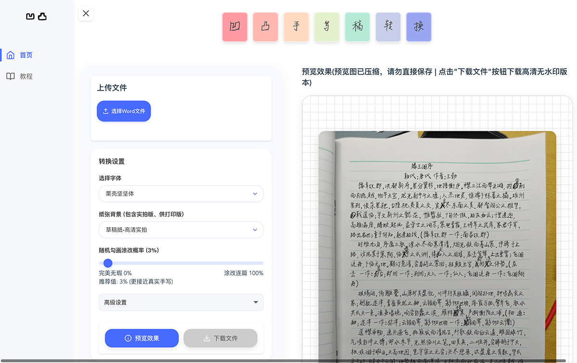Image resolution: width=577 pixels, height=363 pixels.
Task: Click the pink 凸 character tile
Action: pos(265,27)
